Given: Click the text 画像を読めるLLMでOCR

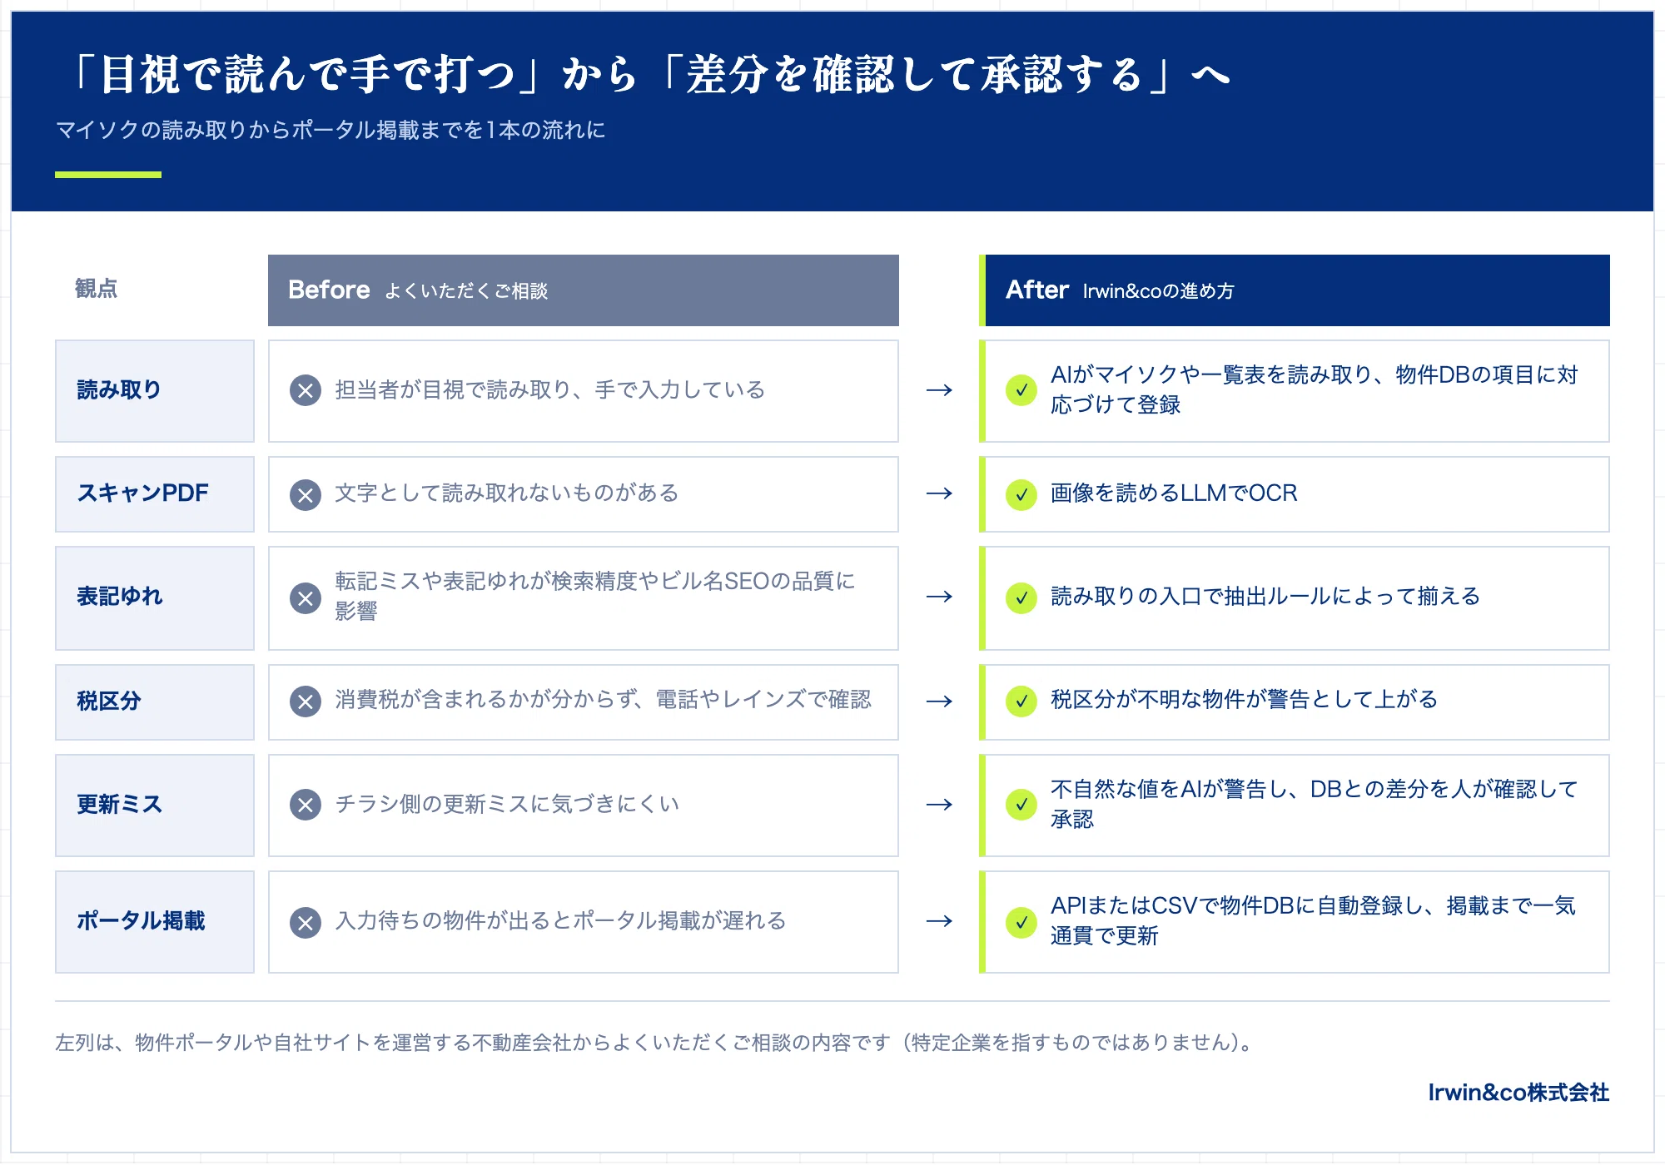Looking at the screenshot, I should pyautogui.click(x=1174, y=493).
